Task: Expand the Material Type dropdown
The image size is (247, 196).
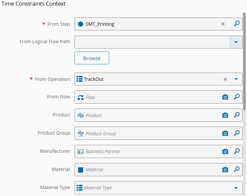Action: [x=236, y=188]
